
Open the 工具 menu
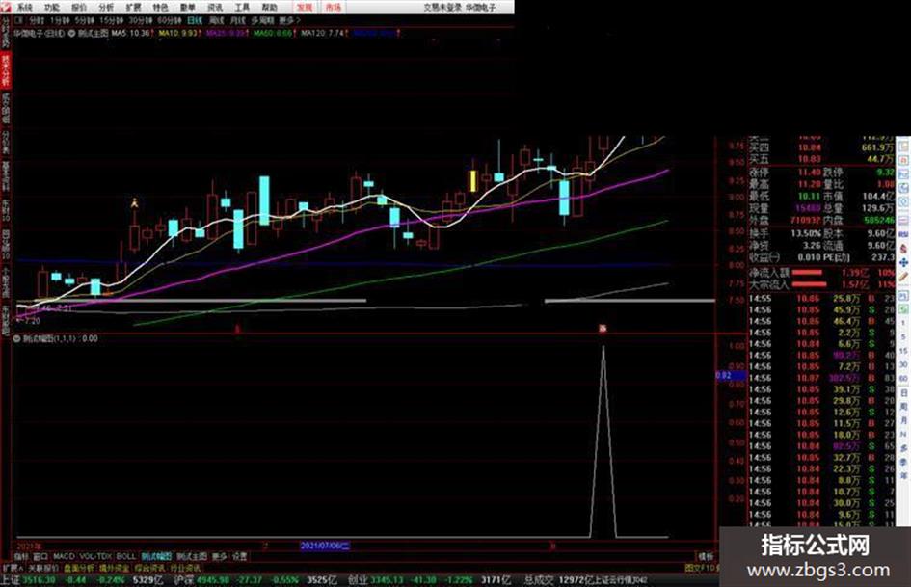pyautogui.click(x=242, y=8)
